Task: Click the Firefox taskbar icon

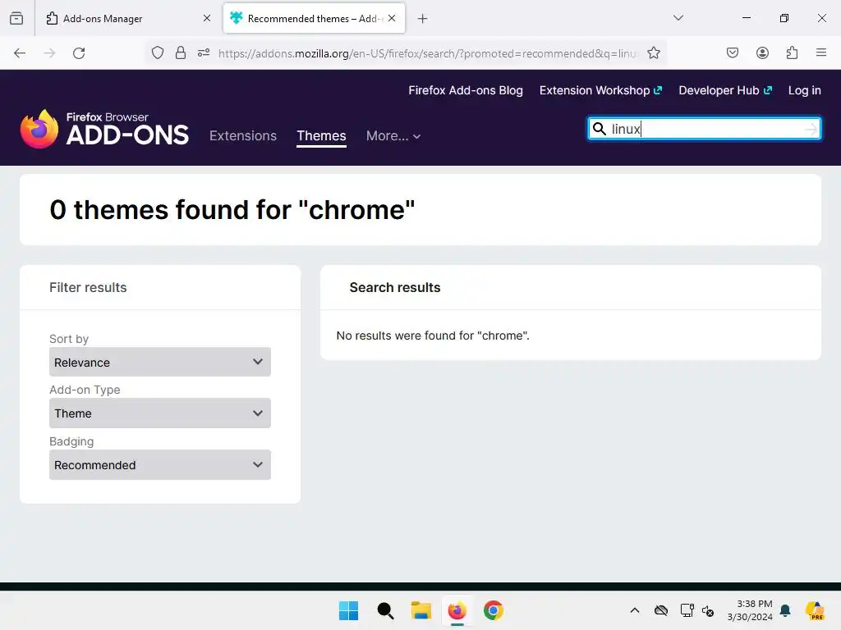Action: coord(457,610)
